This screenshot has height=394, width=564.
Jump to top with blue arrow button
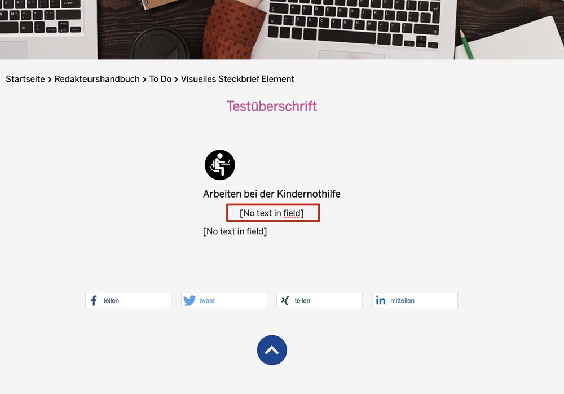pos(272,350)
